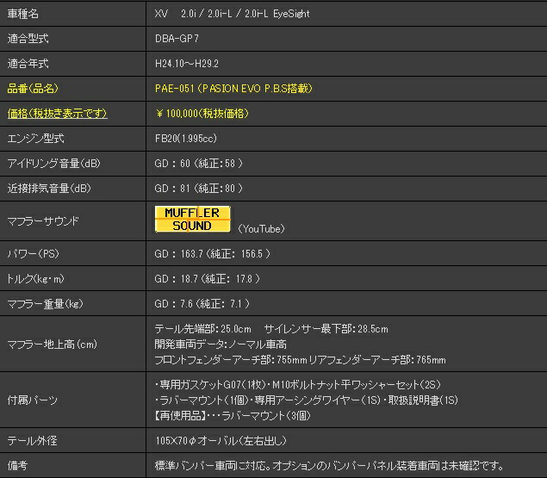
Task: Select the マフラー地上高(cm) label
Action: [x=53, y=345]
